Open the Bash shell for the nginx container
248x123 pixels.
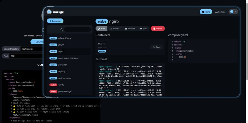tap(156, 47)
